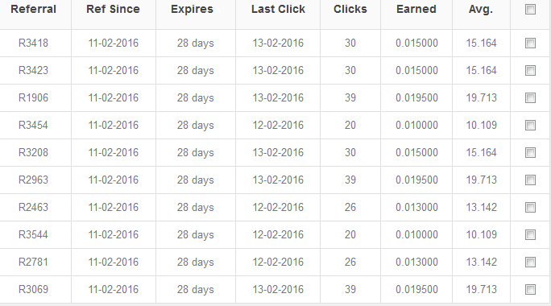The image size is (551, 306).
Task: Sort by Clicks column header
Action: (350, 9)
